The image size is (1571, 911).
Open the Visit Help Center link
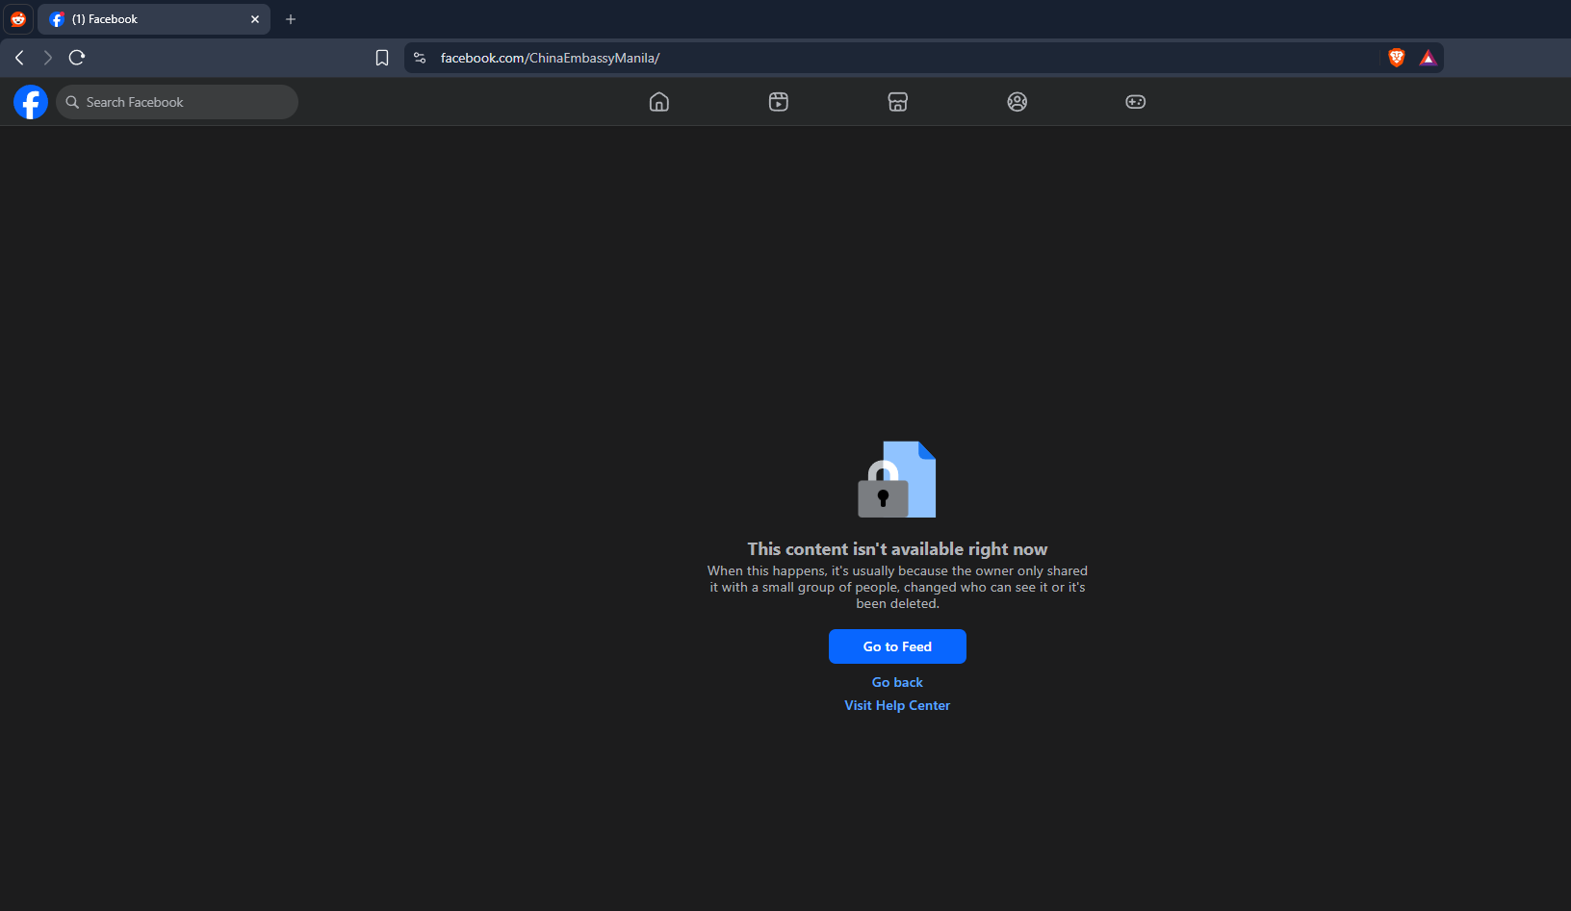[x=897, y=705]
